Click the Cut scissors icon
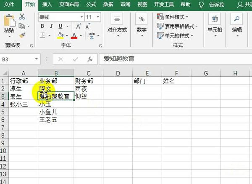The height and width of the screenshot is (184, 252). (22, 17)
